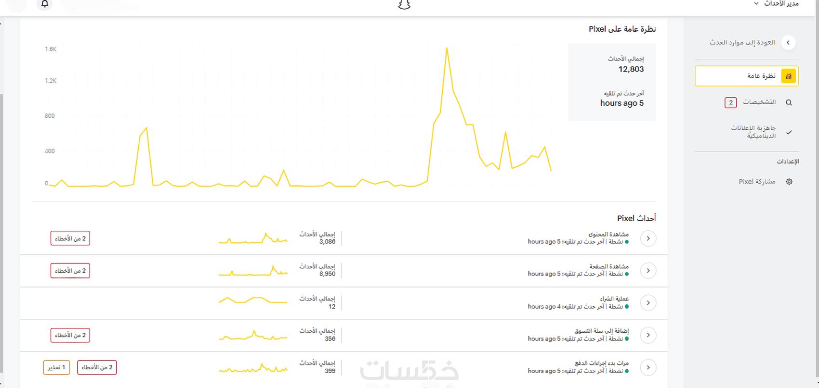Screen dimensions: 819x388
Task: Open the التشخيصات sidebar item
Action: point(759,102)
